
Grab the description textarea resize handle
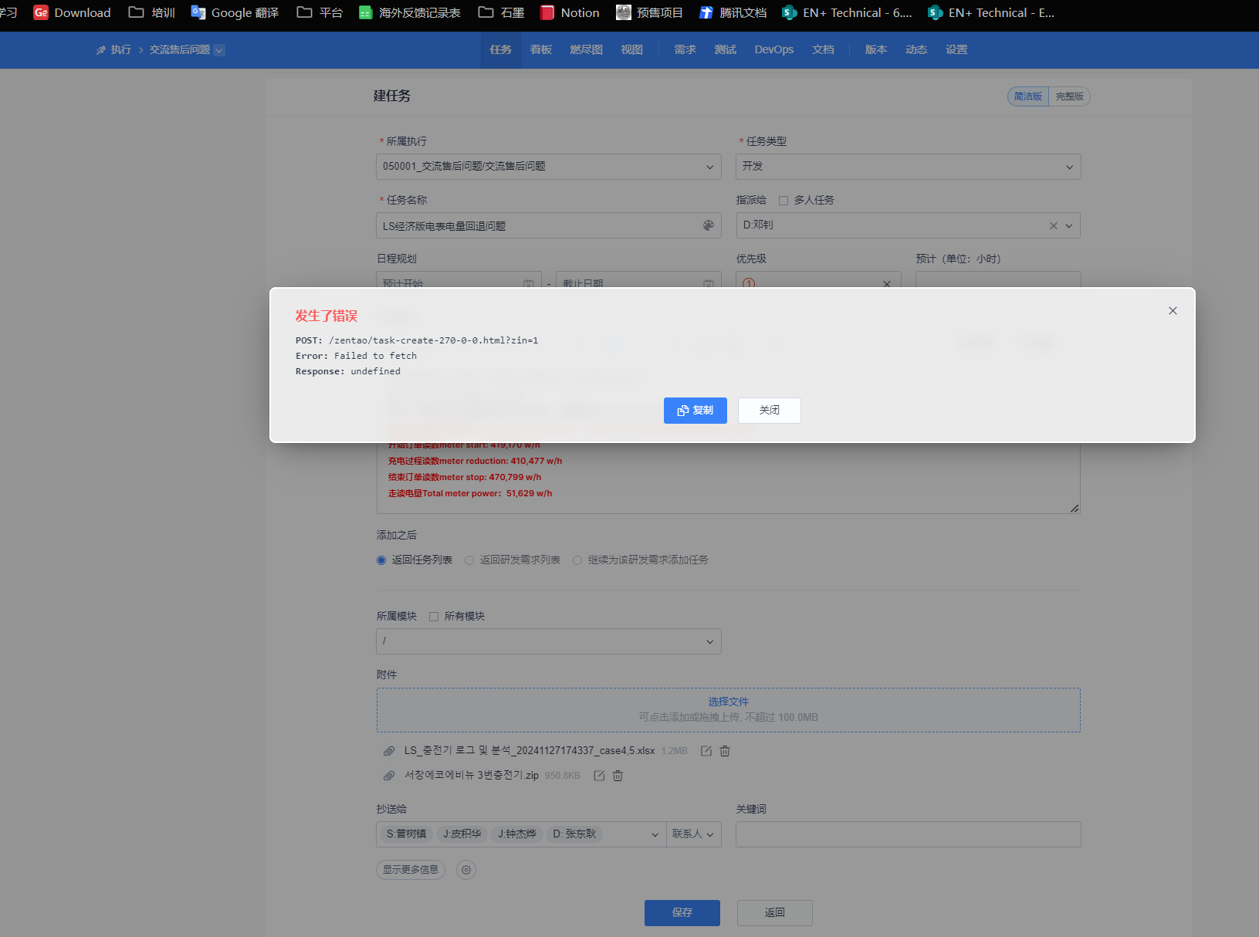click(x=1075, y=509)
